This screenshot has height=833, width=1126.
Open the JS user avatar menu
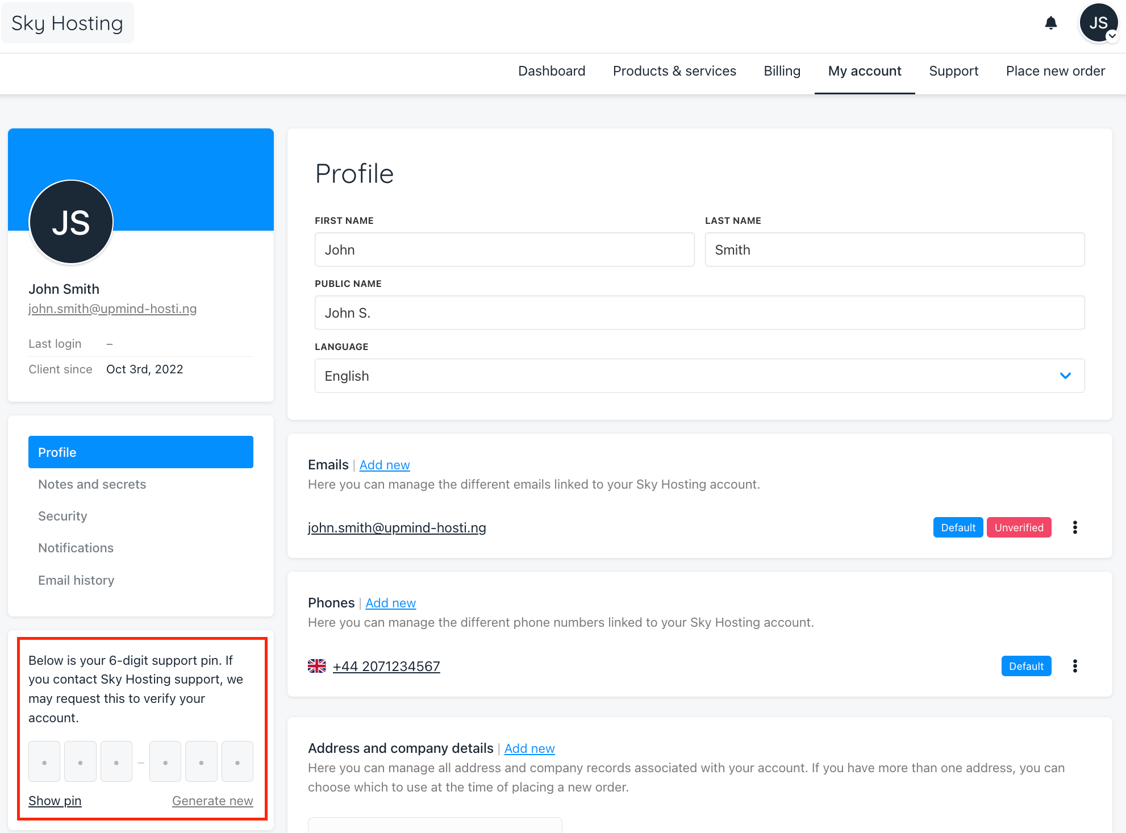pos(1098,23)
